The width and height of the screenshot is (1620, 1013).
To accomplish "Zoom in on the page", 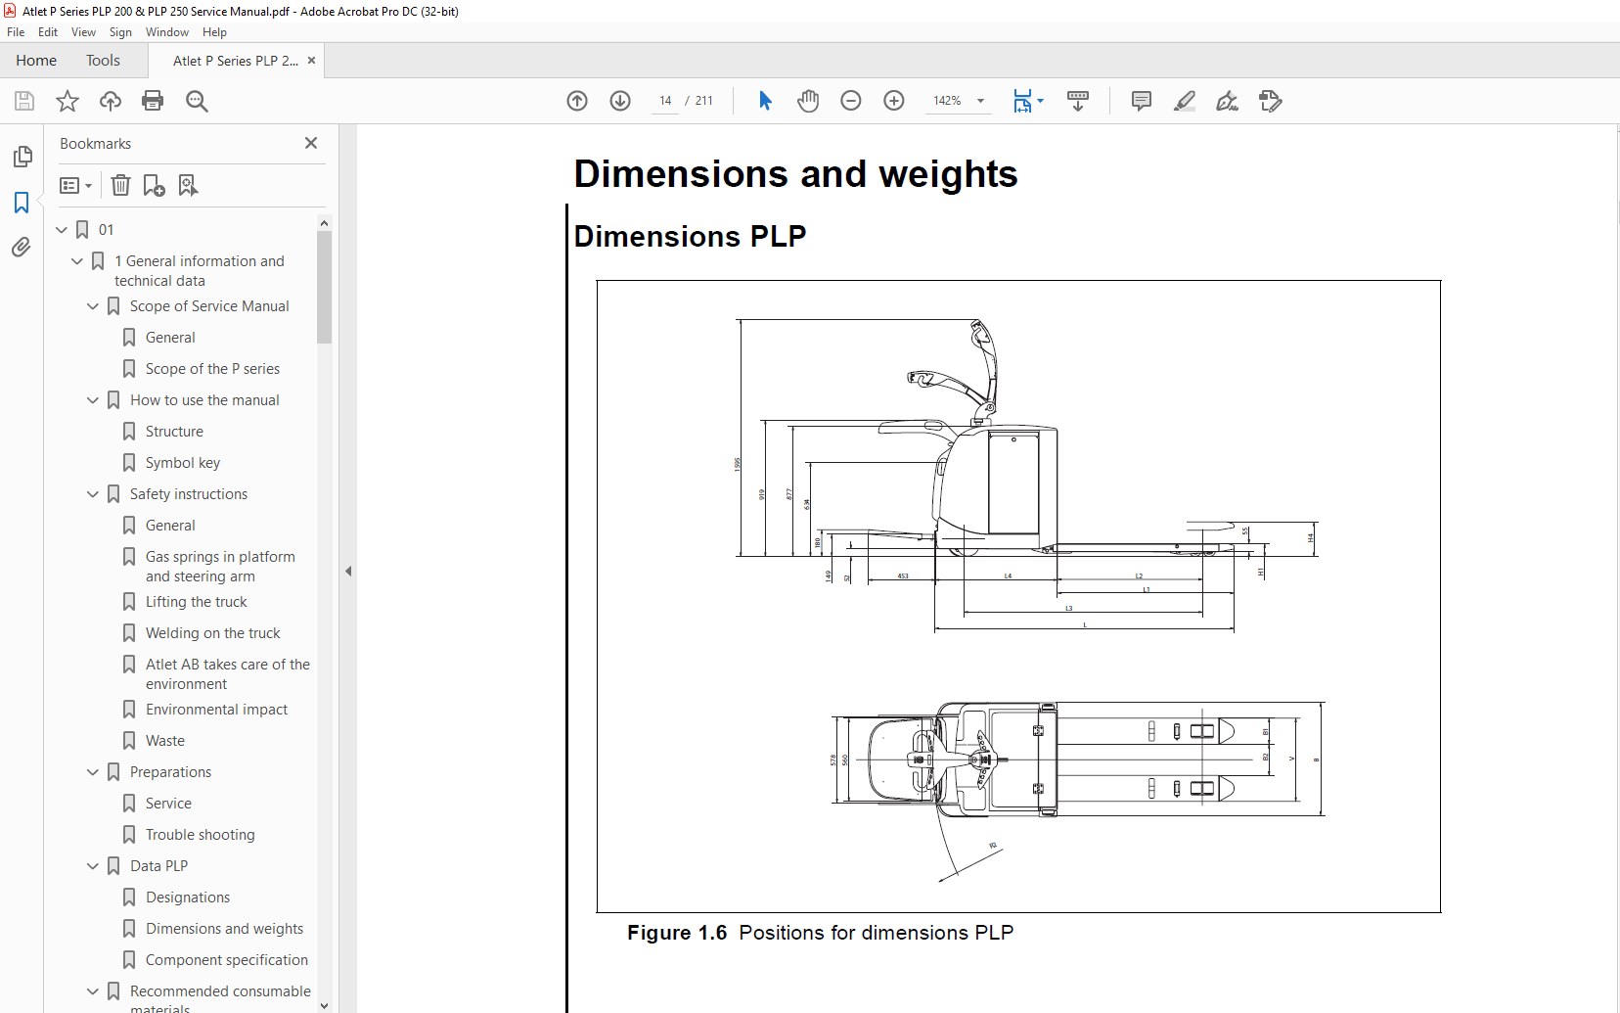I will (x=894, y=101).
